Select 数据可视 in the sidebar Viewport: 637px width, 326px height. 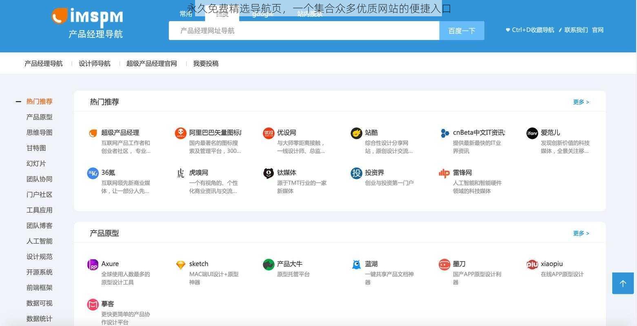coord(40,303)
